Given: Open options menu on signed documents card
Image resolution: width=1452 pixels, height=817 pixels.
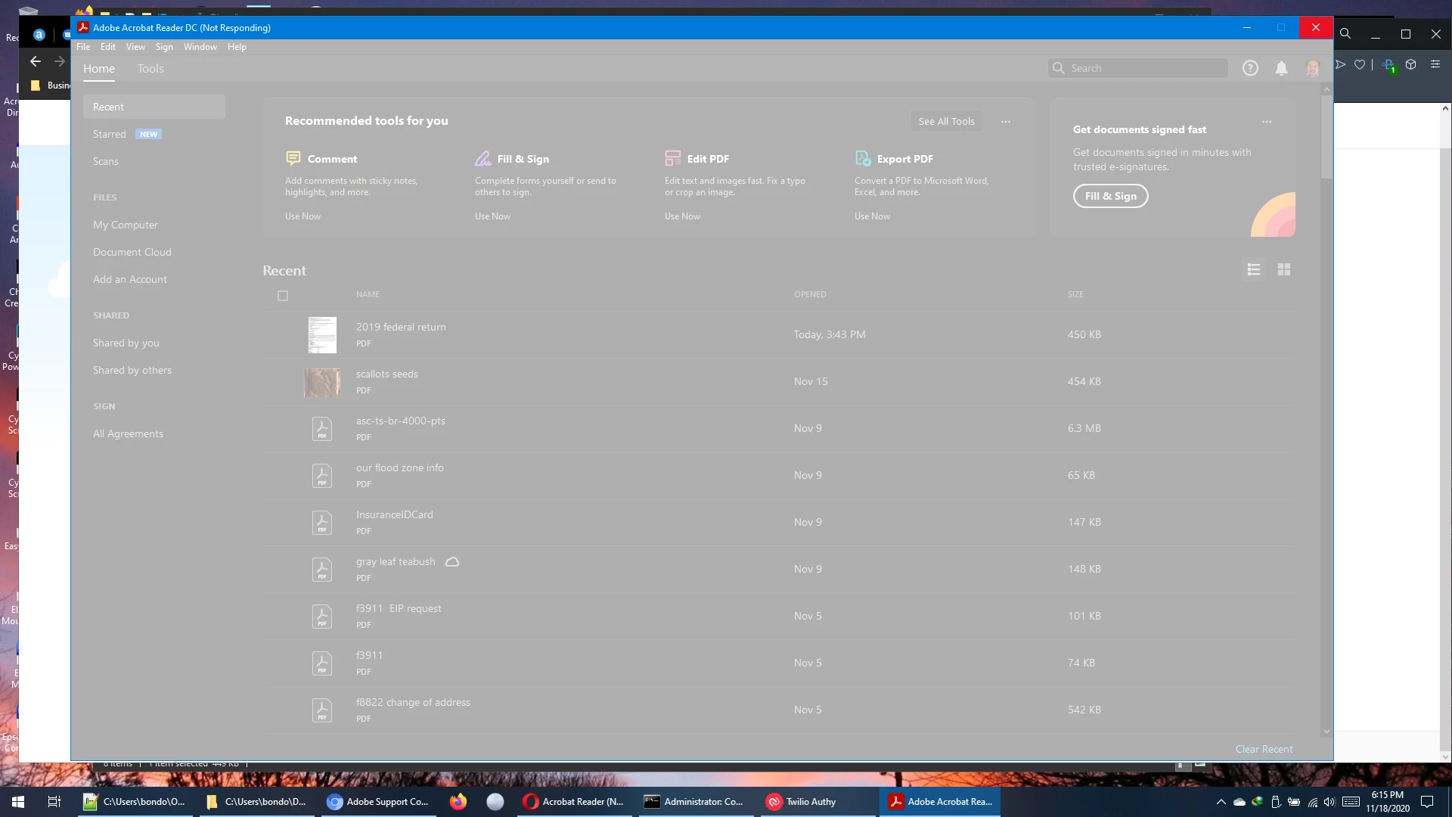Looking at the screenshot, I should point(1267,121).
